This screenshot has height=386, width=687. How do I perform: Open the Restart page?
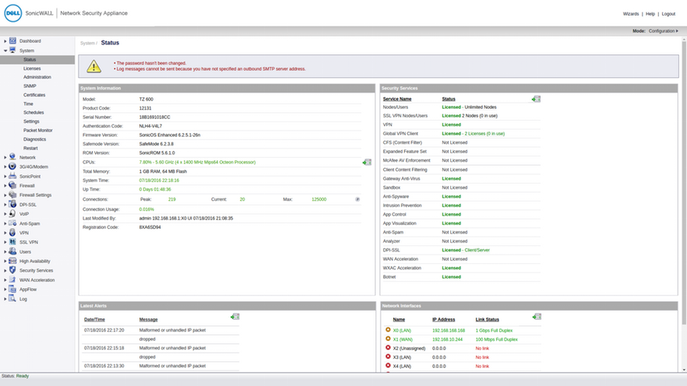tap(30, 149)
